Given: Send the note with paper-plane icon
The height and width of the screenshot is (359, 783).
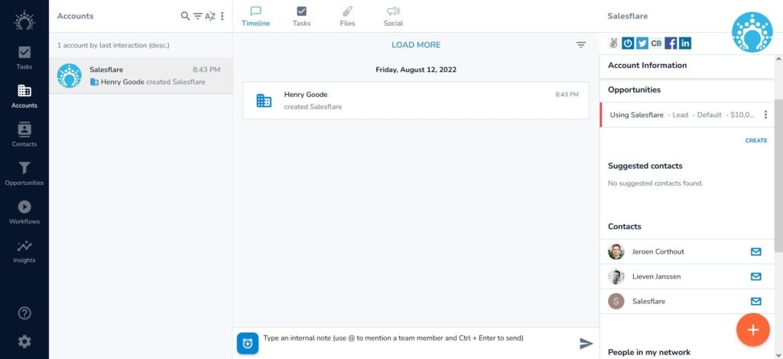Looking at the screenshot, I should click(x=586, y=343).
